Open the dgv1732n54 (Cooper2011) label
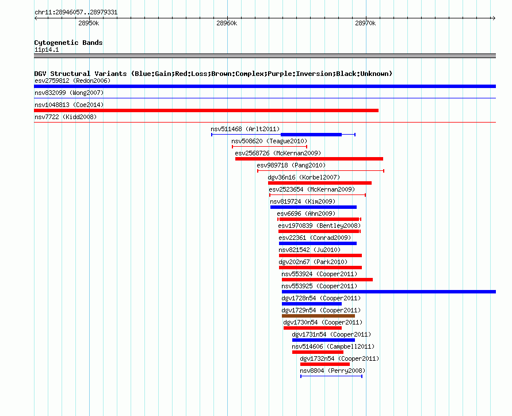The height and width of the screenshot is (416, 512). (x=339, y=358)
